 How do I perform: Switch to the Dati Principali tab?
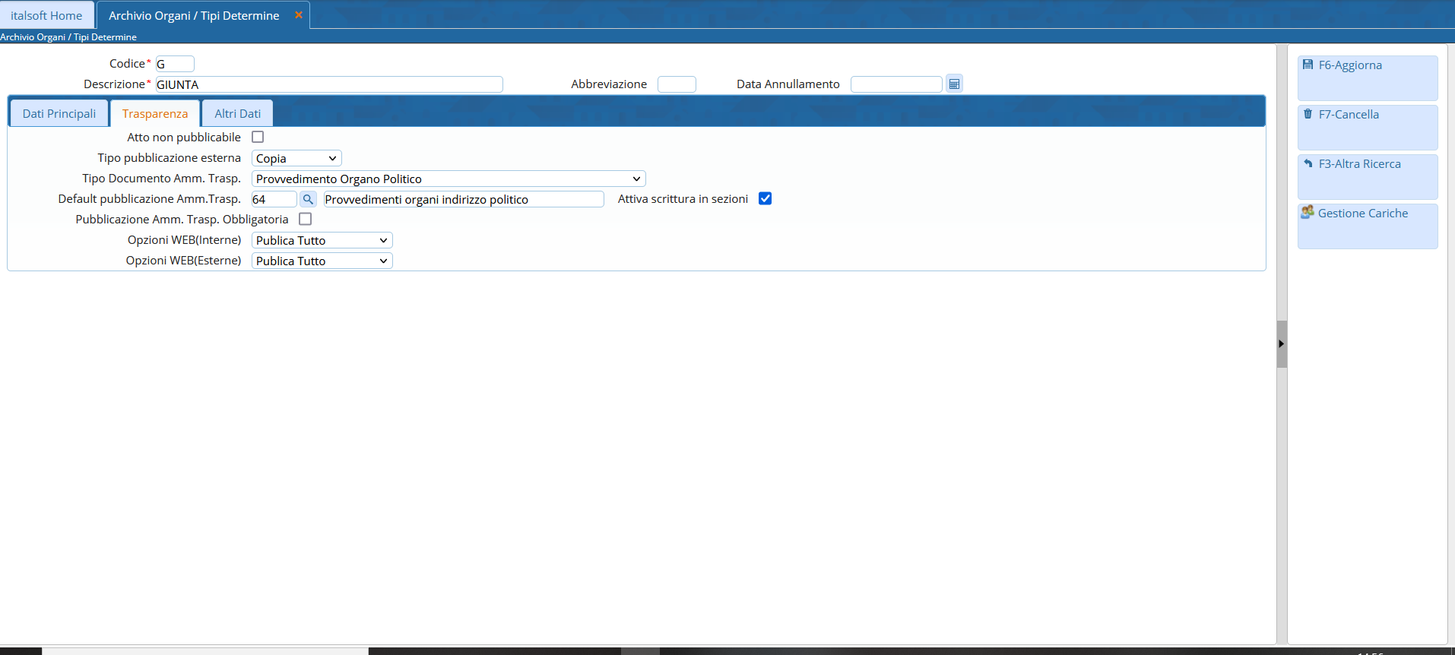coord(59,113)
